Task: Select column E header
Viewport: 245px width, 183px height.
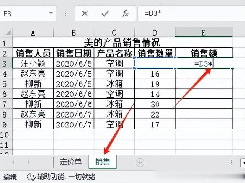Action: pyautogui.click(x=204, y=32)
